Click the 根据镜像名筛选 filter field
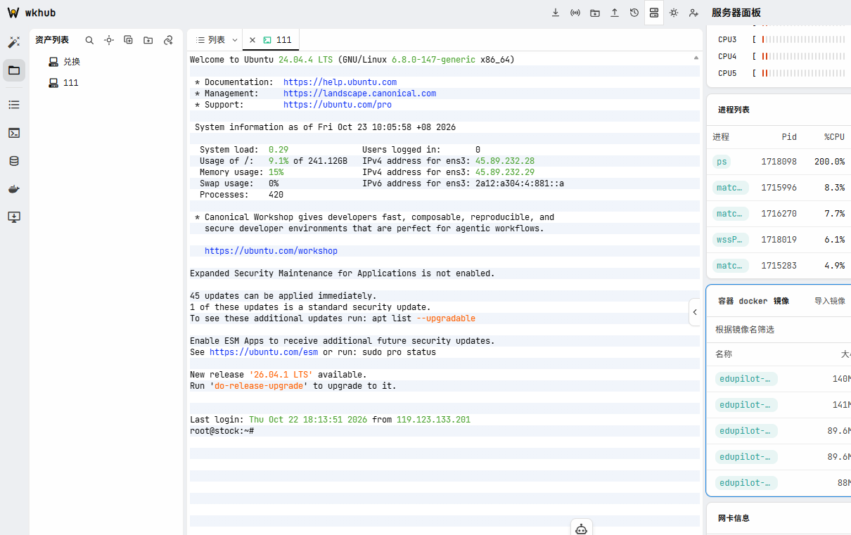The width and height of the screenshot is (851, 535). tap(781, 330)
